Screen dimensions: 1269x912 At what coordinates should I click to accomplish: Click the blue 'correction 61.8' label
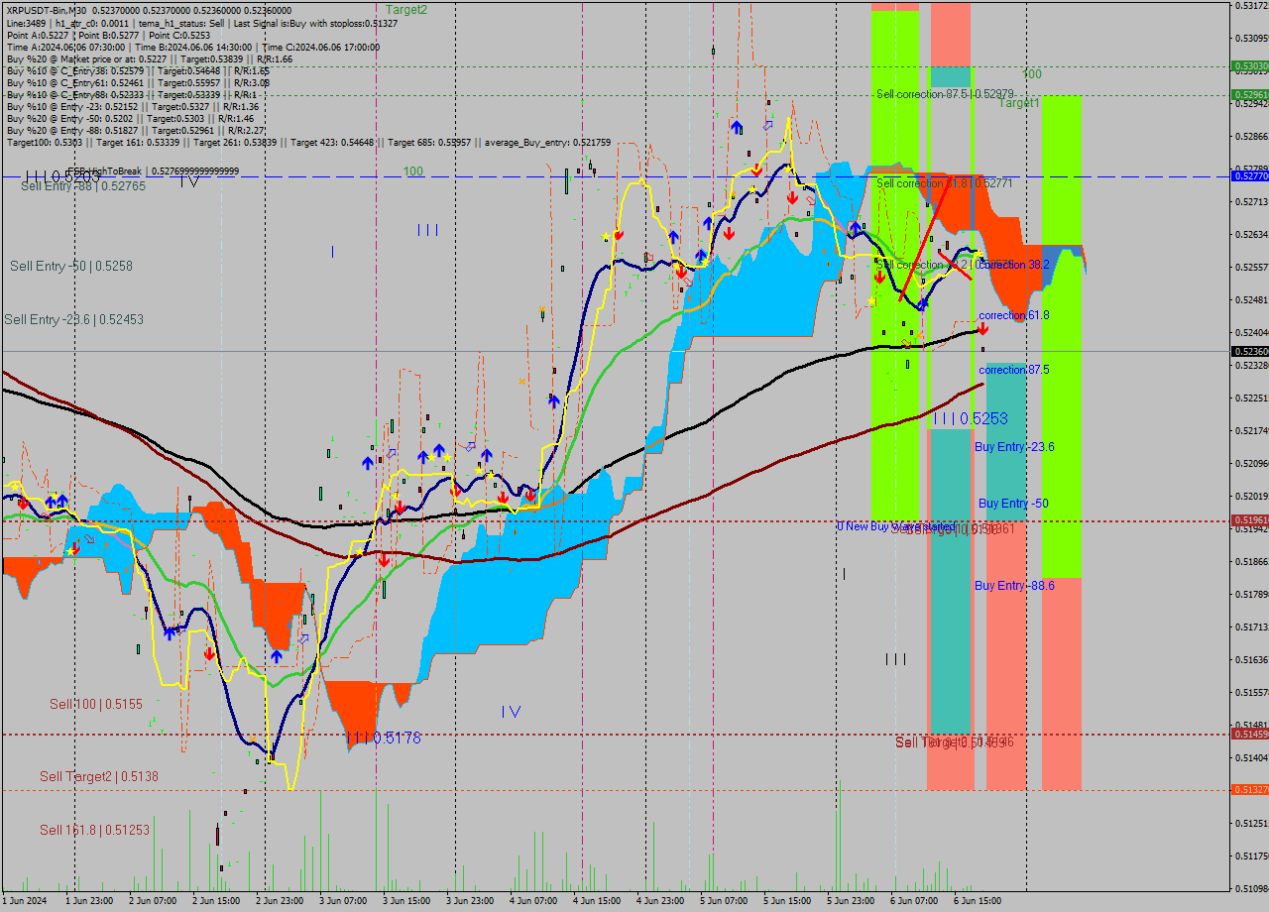pyautogui.click(x=1014, y=315)
